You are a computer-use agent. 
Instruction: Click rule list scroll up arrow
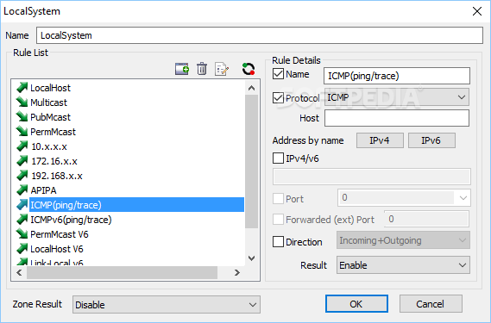coord(251,88)
